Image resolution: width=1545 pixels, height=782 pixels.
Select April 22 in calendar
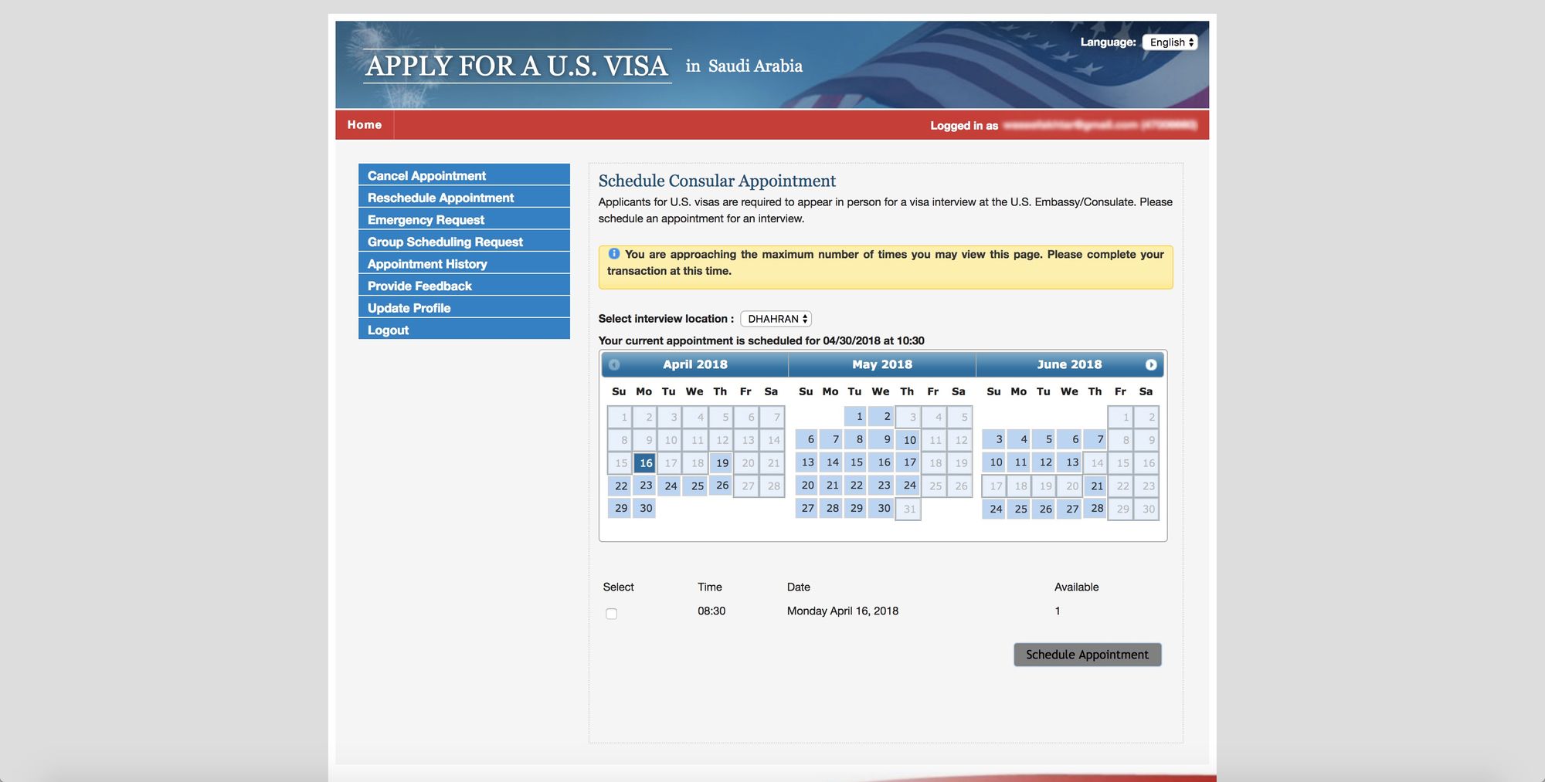coord(620,486)
